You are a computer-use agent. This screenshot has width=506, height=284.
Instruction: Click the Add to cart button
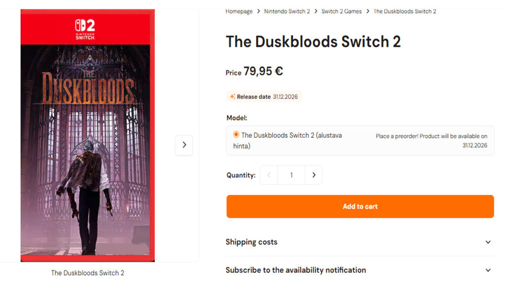(360, 206)
